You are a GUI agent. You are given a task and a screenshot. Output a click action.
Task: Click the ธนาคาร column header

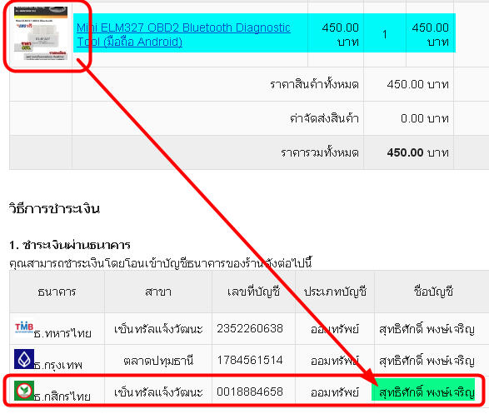57,292
